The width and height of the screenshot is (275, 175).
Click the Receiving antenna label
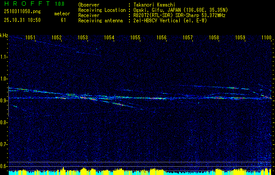pos(101,21)
